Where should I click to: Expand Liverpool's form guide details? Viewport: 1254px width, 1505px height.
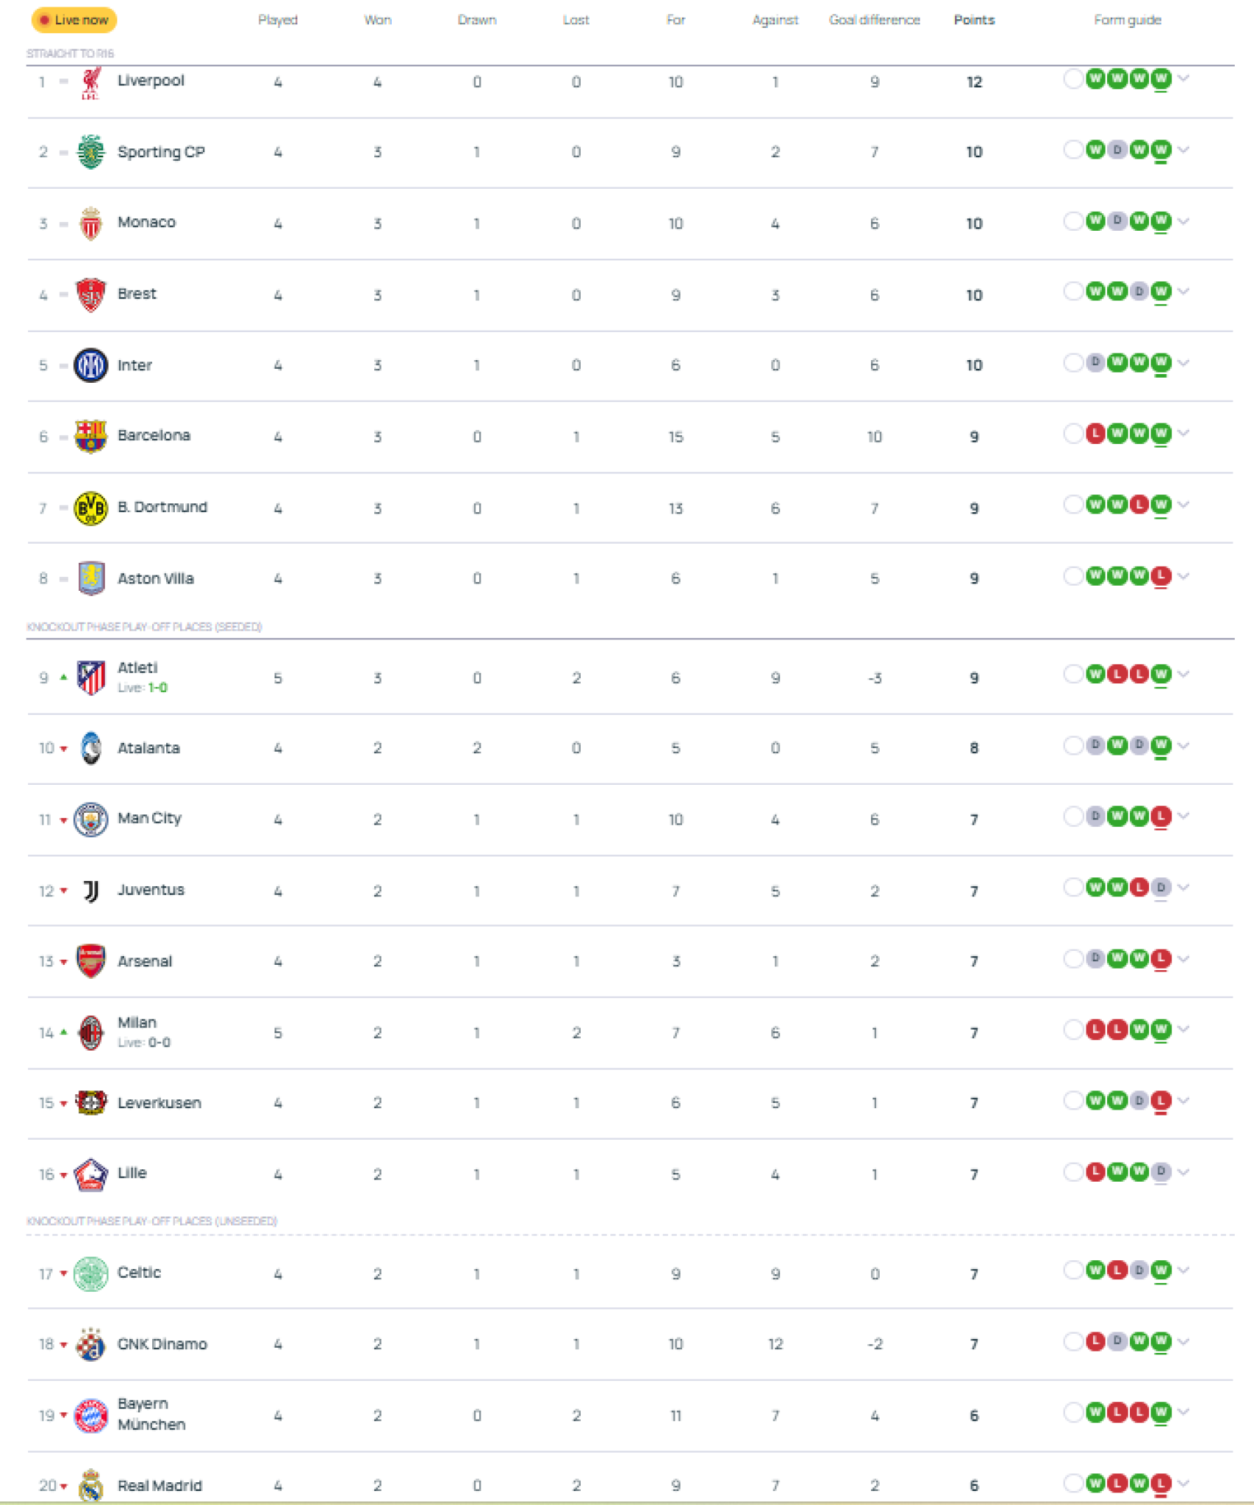[1183, 79]
